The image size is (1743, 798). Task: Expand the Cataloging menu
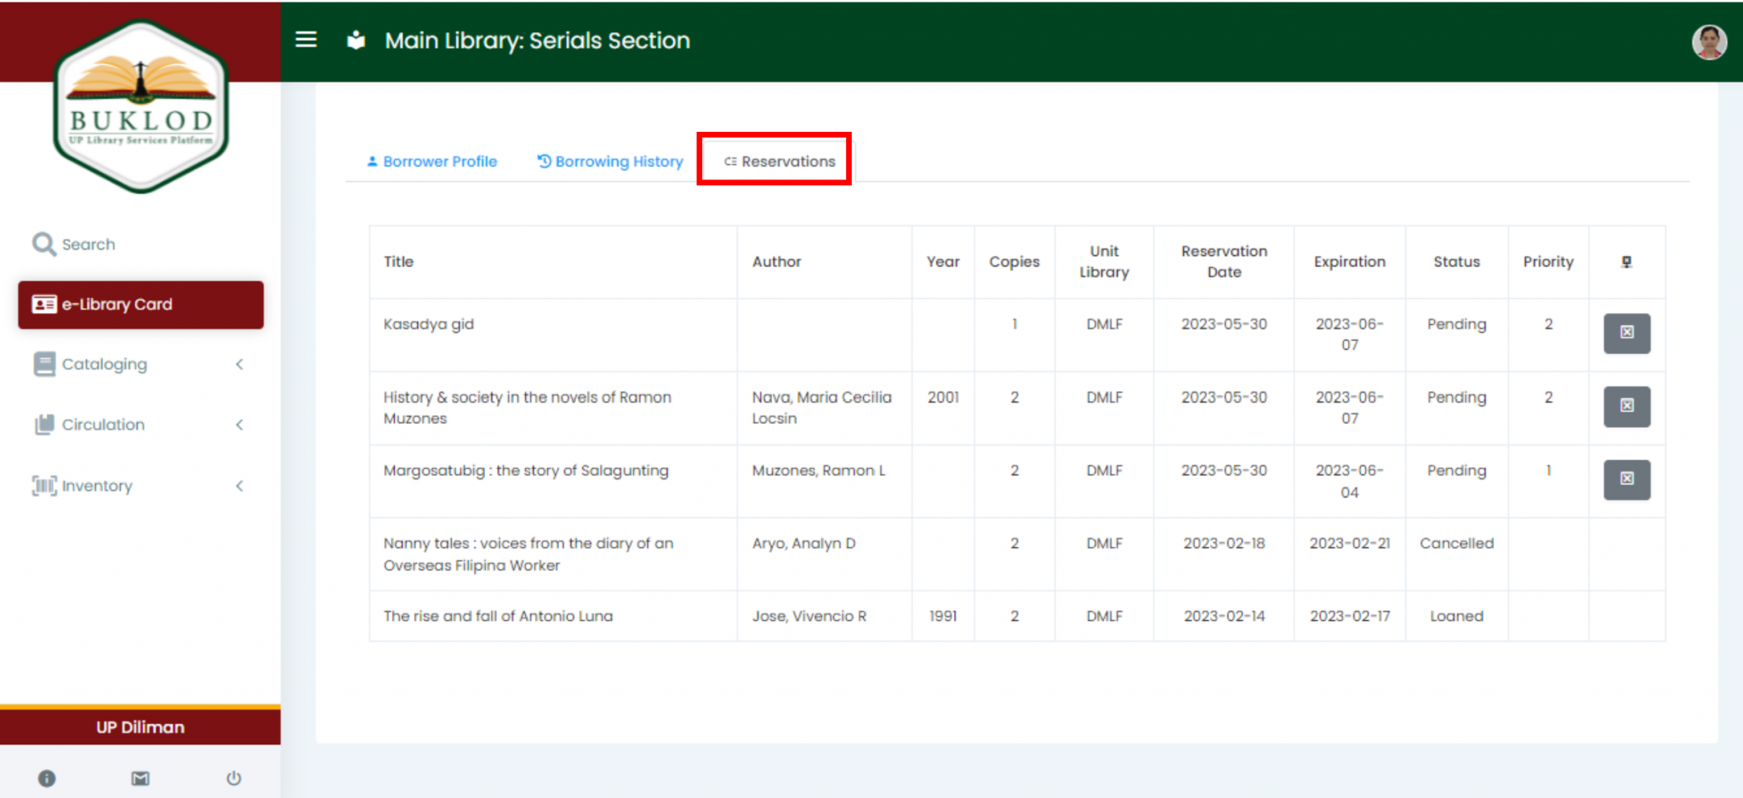click(x=239, y=364)
